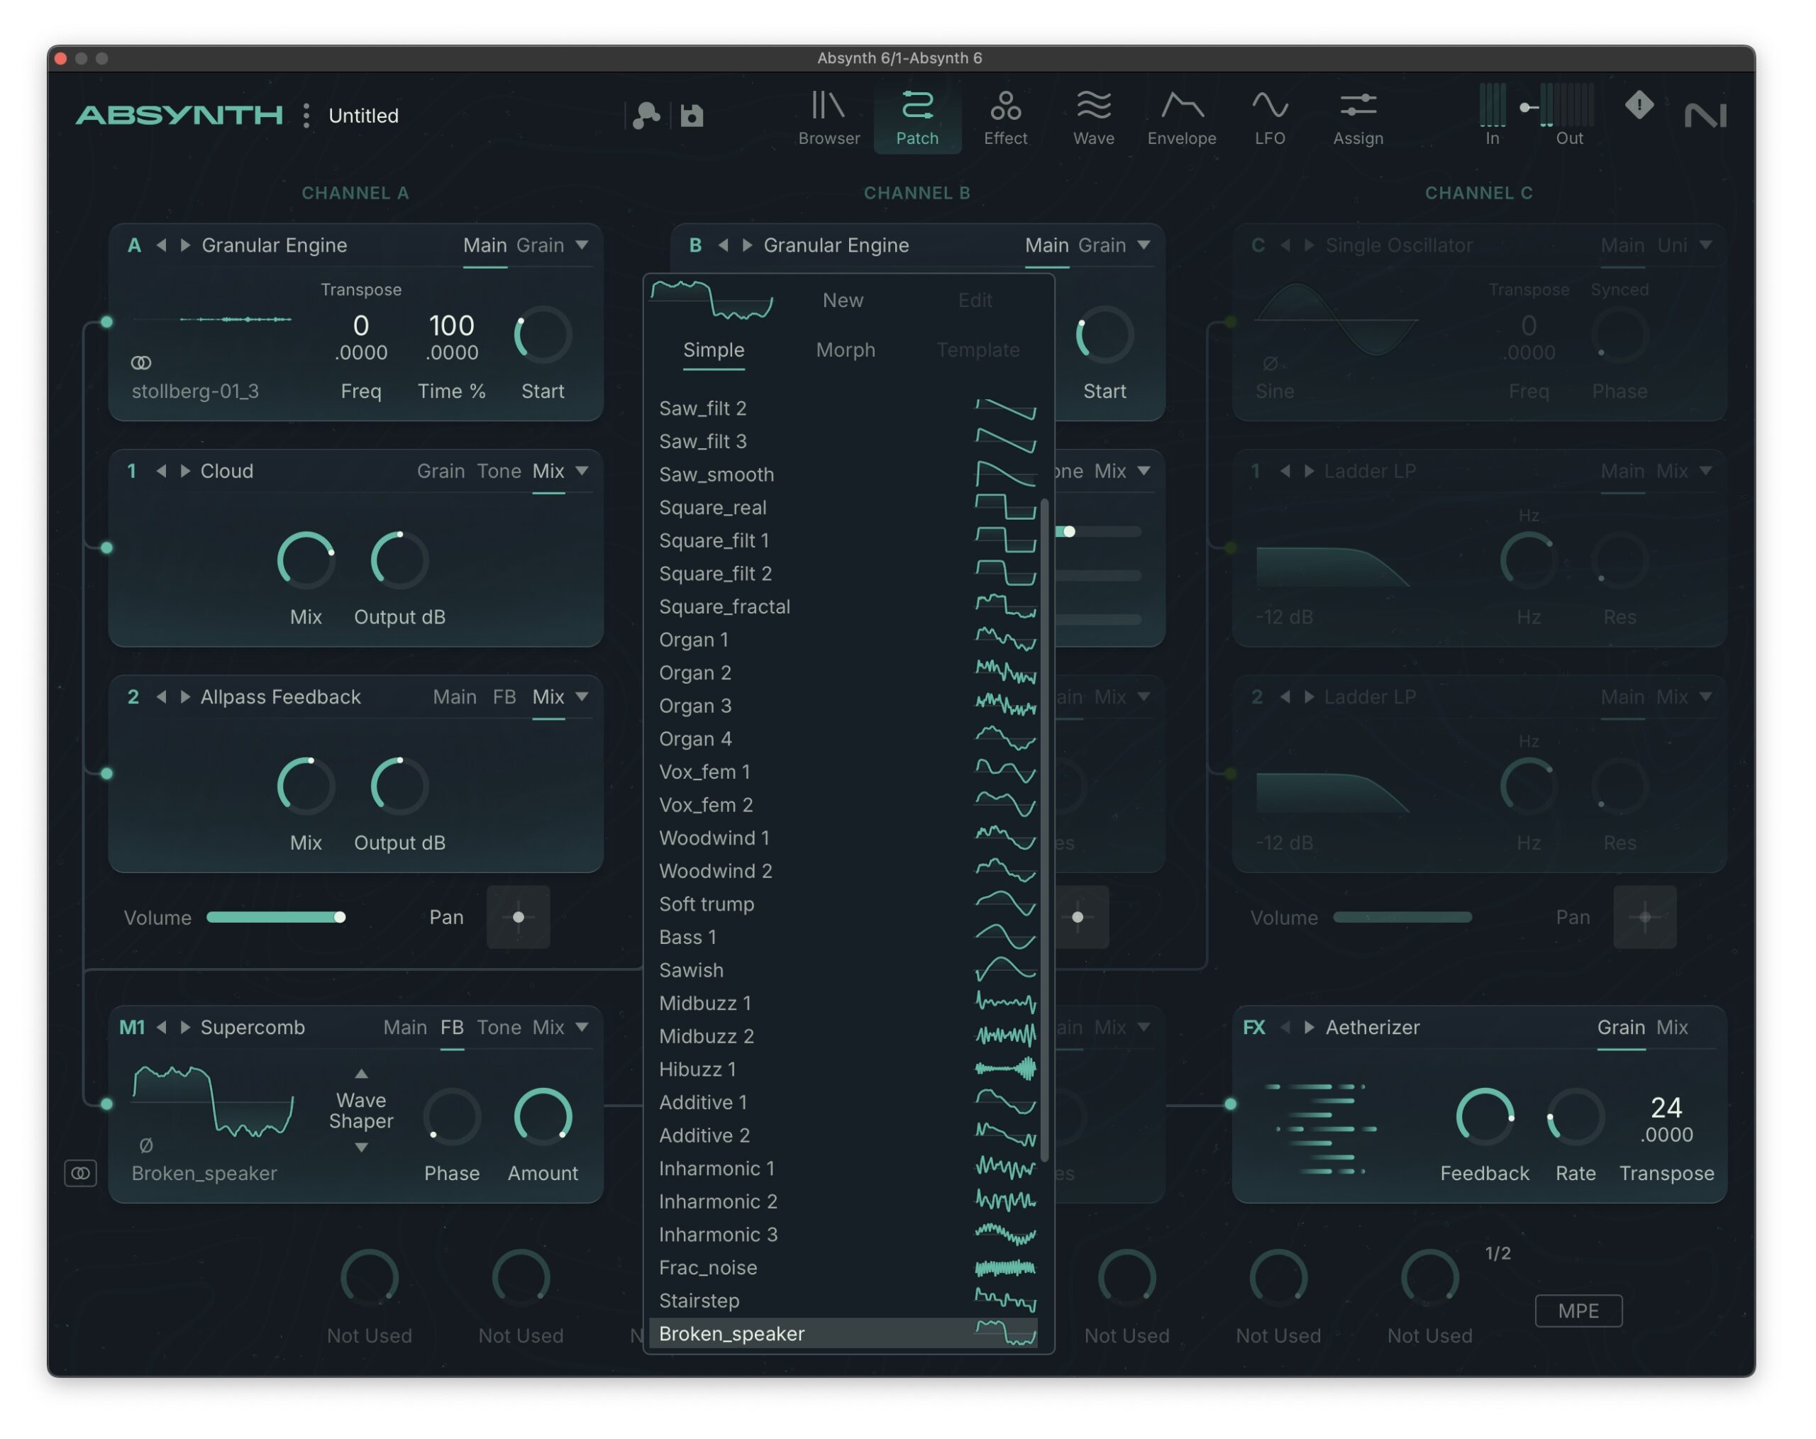Select Organ 3 from waveform list

pyautogui.click(x=695, y=706)
